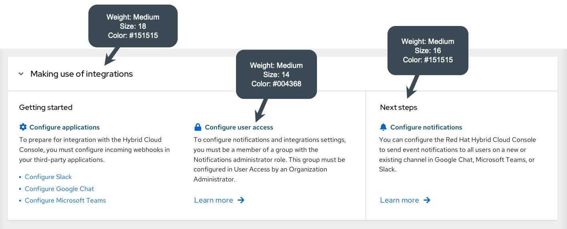Click the lock icon beside Configure user access
Image resolution: width=567 pixels, height=229 pixels.
[x=198, y=127]
